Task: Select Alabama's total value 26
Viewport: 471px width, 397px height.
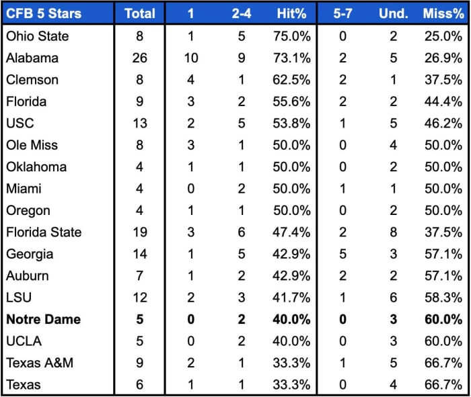Action: (x=140, y=58)
